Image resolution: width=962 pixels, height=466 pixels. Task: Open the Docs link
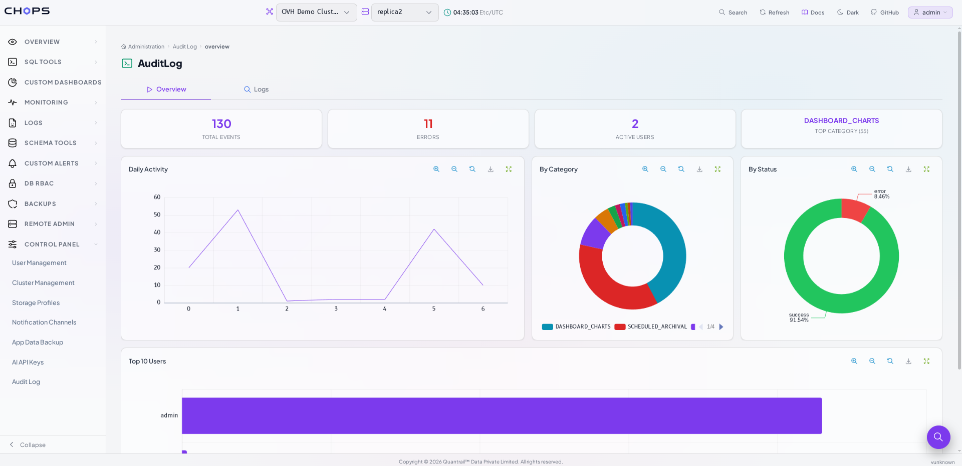pos(813,12)
